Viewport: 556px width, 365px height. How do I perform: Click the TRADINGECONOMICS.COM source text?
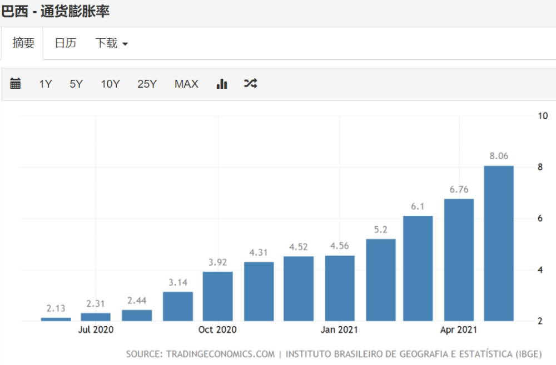click(x=220, y=354)
